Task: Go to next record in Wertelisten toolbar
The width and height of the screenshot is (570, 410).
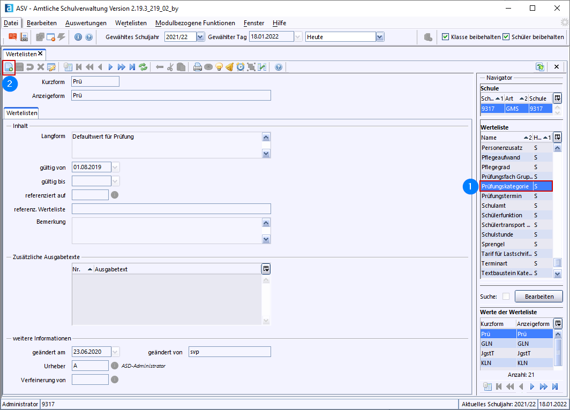Action: click(110, 67)
